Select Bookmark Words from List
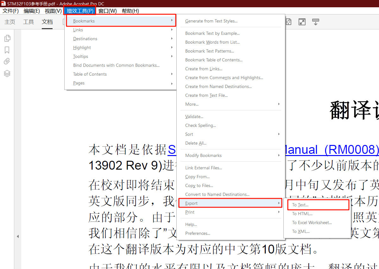 (231, 42)
